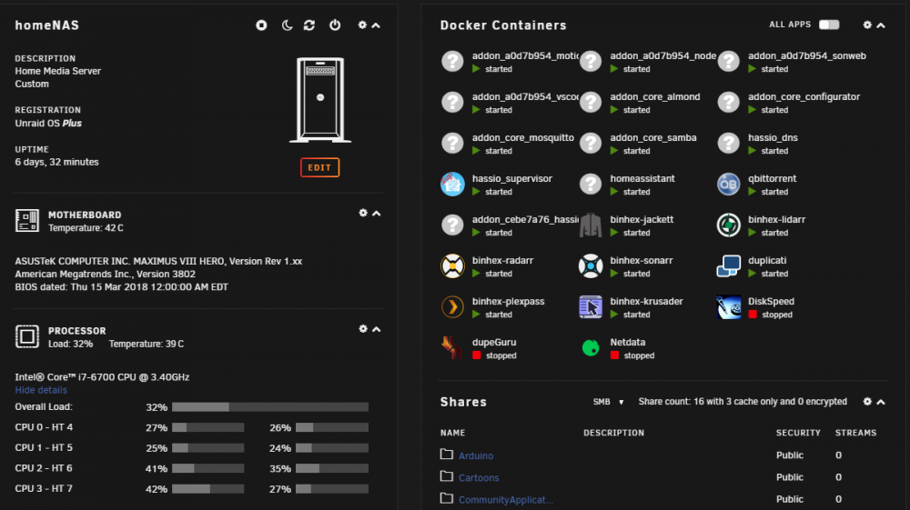Collapse Docker Containers panel
Viewport: 910px width, 510px height.
(x=881, y=25)
